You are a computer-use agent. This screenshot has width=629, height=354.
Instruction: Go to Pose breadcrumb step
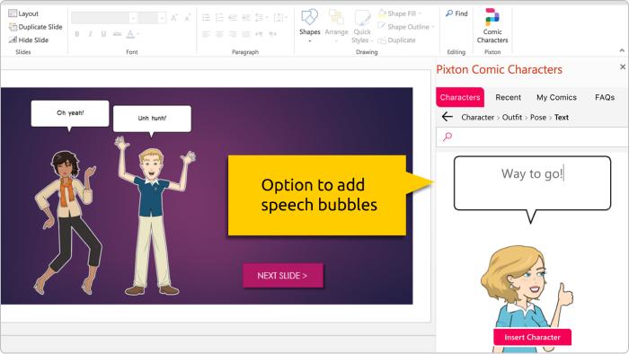pyautogui.click(x=538, y=118)
